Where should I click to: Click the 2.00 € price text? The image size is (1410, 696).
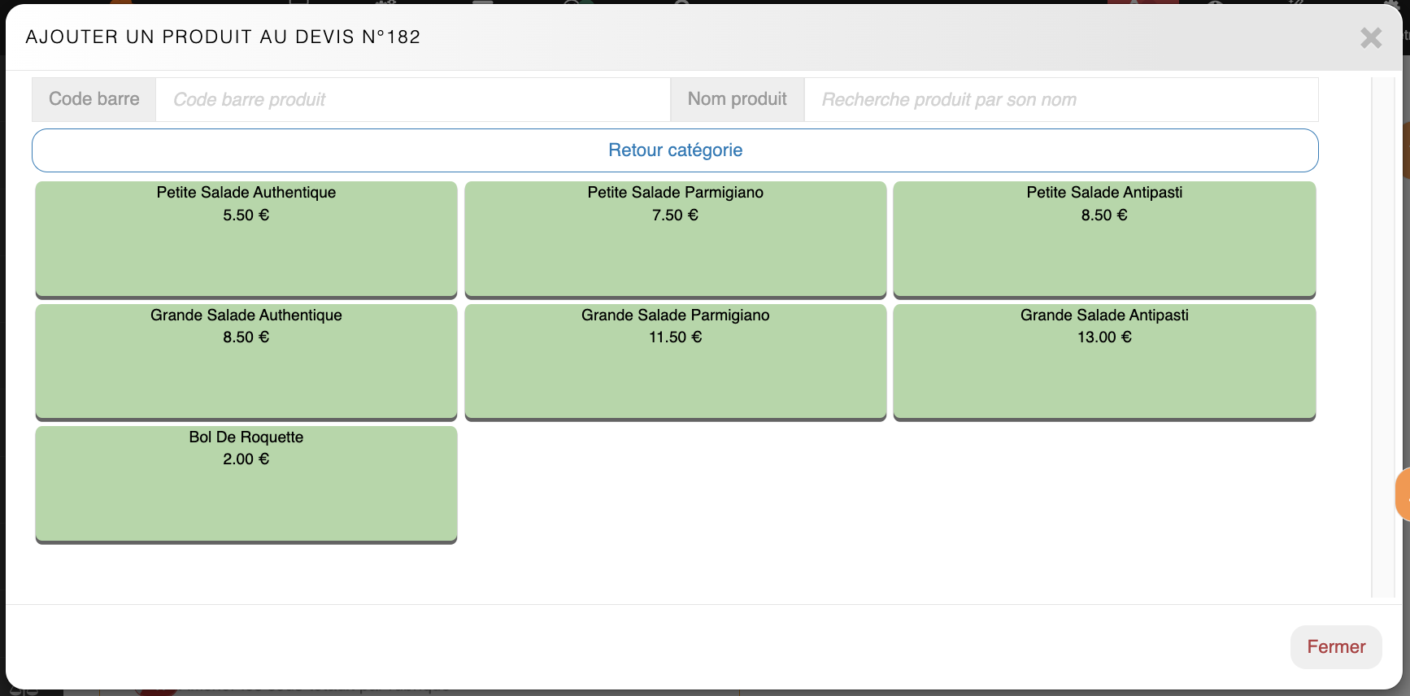tap(246, 459)
